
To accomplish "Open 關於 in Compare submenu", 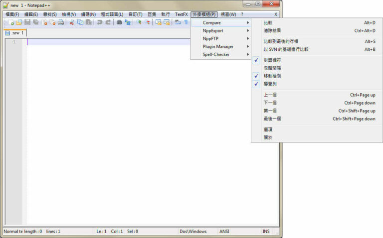I will [x=317, y=137].
